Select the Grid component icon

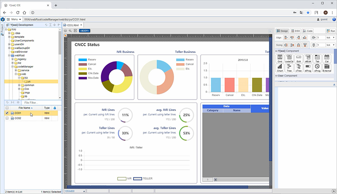(x=280, y=58)
